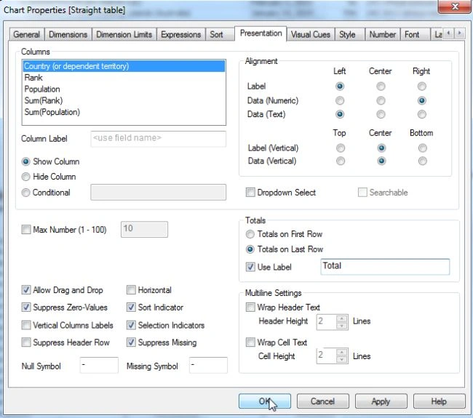Set Label alignment to Left
Image resolution: width=473 pixels, height=418 pixels.
tap(340, 87)
